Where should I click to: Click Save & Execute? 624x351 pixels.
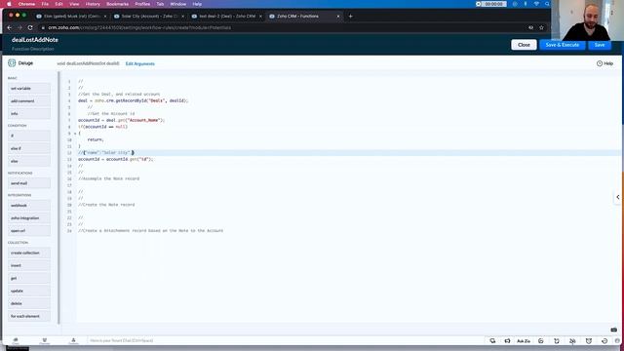[562, 45]
